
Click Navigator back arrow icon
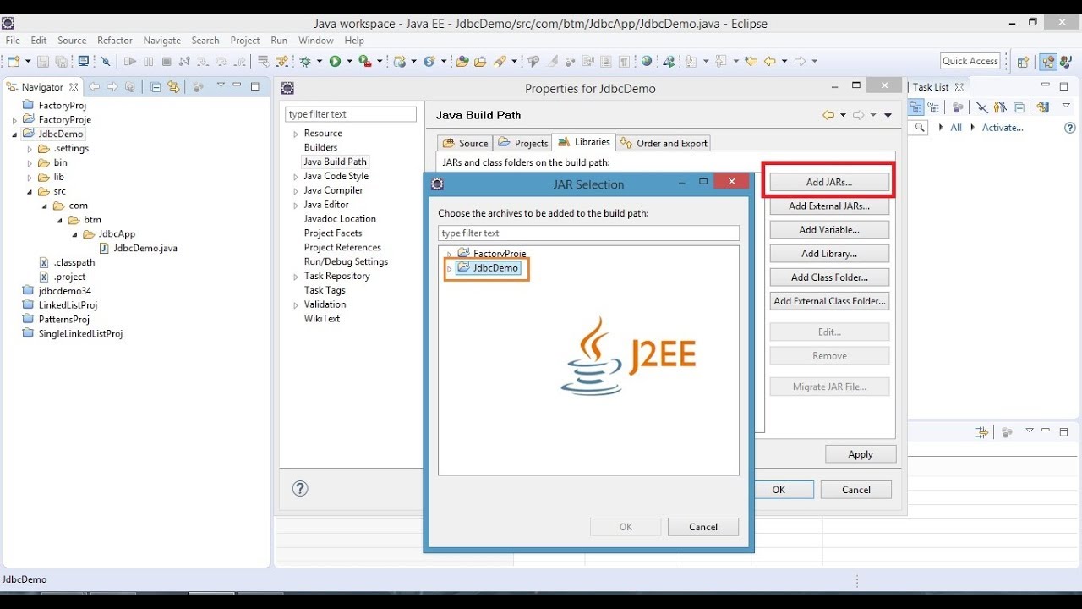94,86
